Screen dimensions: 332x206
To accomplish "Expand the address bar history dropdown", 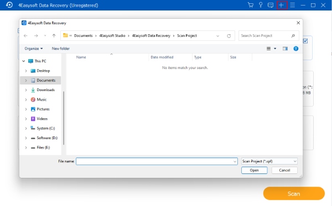I will pyautogui.click(x=217, y=36).
